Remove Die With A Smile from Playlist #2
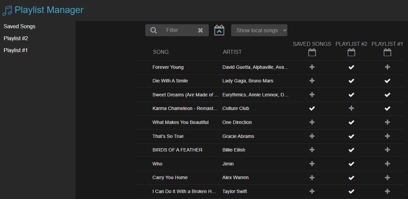The image size is (408, 199). (x=351, y=81)
